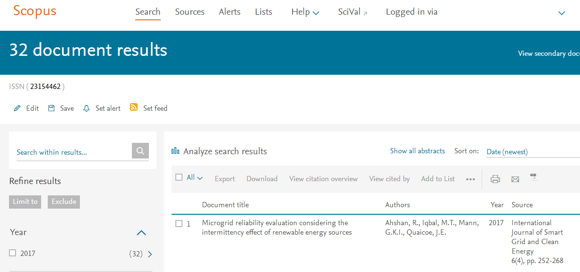
Task: Click the Save disk icon
Action: coord(52,108)
